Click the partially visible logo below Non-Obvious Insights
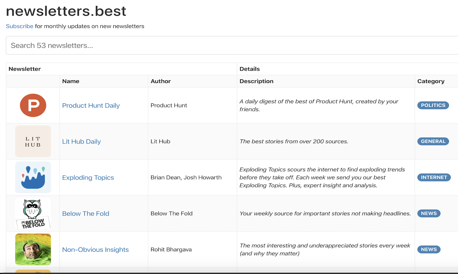 coord(33,271)
